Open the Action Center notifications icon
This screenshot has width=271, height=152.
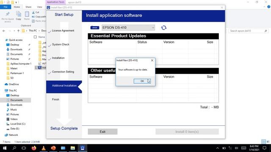point(264,148)
